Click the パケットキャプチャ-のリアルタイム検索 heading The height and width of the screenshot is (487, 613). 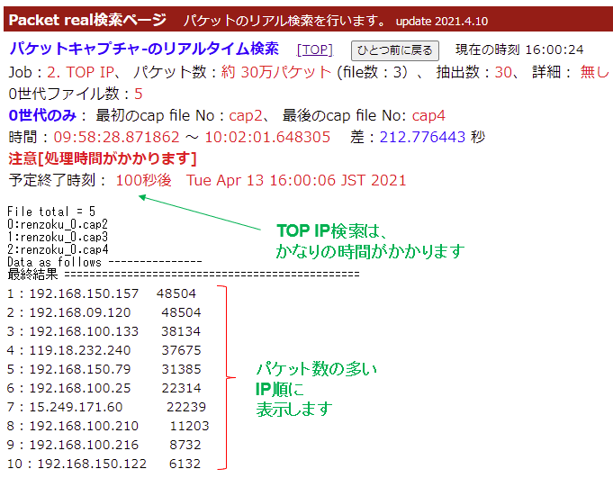tap(144, 50)
